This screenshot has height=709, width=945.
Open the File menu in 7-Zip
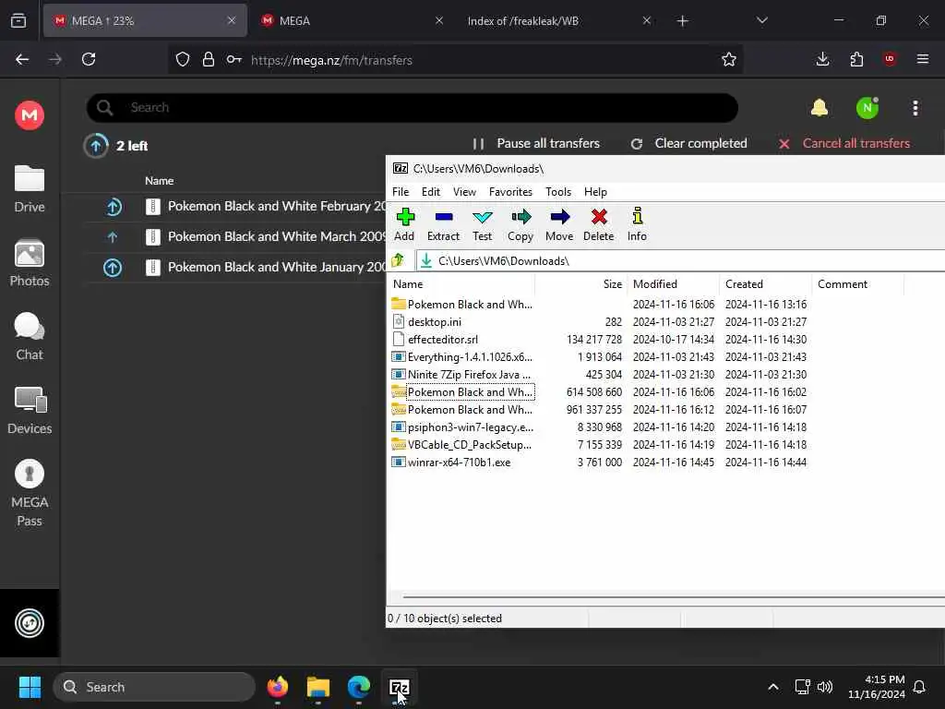(x=401, y=192)
